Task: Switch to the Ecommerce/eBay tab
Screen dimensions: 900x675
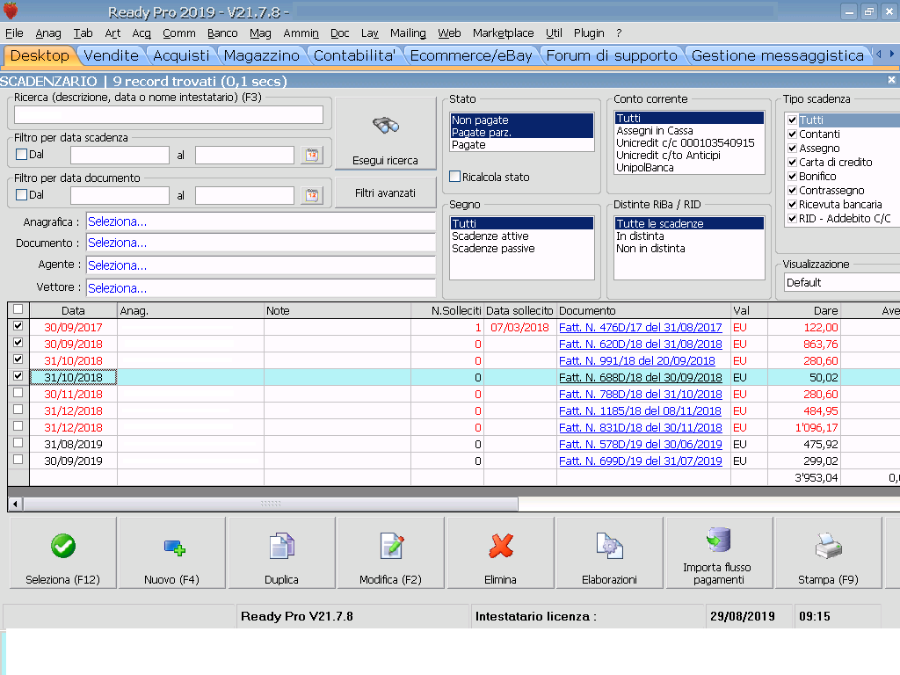Action: (471, 55)
